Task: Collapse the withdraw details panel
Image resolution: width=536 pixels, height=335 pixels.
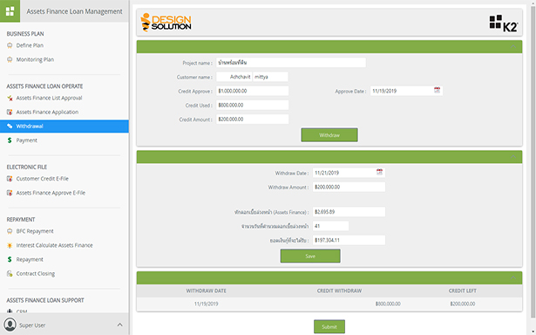Action: (x=512, y=157)
